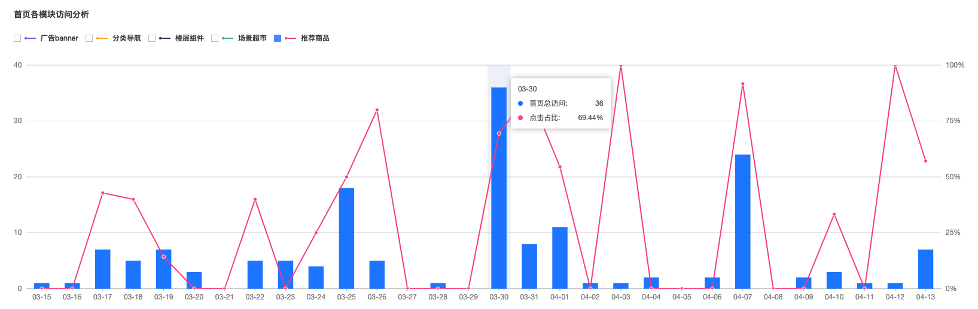
Task: Check the 场景超市 legend checkbox
Action: [215, 38]
